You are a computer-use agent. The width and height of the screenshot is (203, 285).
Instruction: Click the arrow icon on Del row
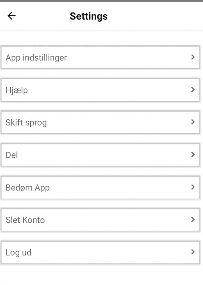pyautogui.click(x=193, y=155)
